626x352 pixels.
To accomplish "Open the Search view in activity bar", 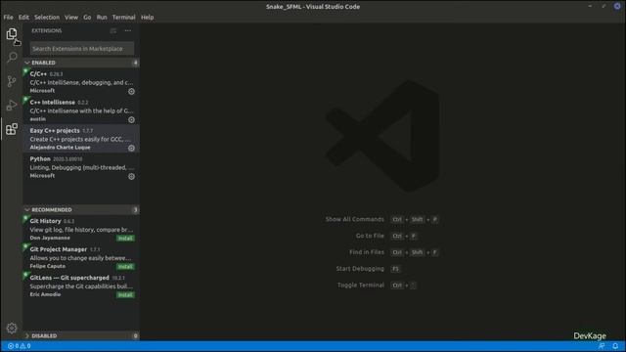I will pyautogui.click(x=12, y=57).
